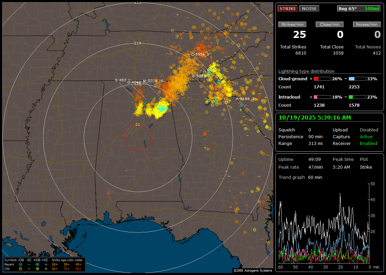Click the cyan recent -CG legend symbol
386x275 pixels.
pos(21,264)
